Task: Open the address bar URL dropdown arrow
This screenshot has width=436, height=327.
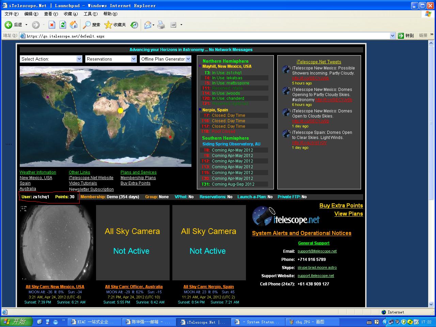Action: coord(392,36)
